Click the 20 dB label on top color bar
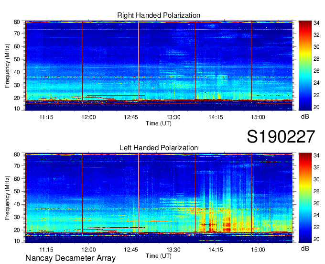325x264 pixels. [x=316, y=107]
